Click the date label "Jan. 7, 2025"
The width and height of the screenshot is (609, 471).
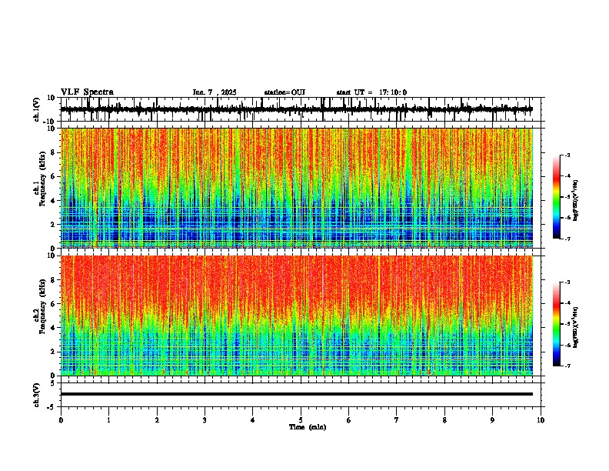click(215, 92)
